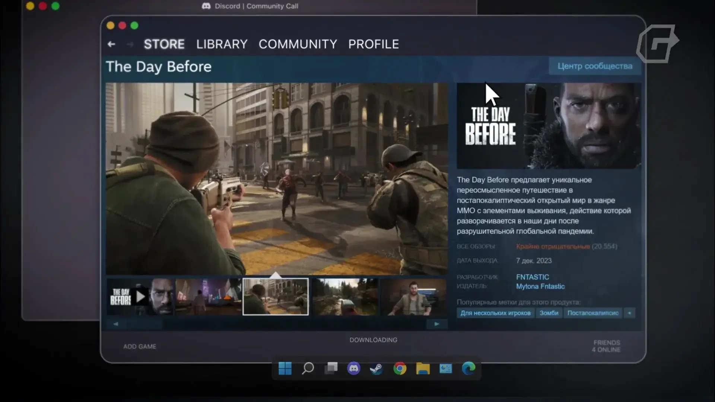Image resolution: width=715 pixels, height=402 pixels.
Task: Select the neon street screenshot thumbnail
Action: (x=208, y=297)
